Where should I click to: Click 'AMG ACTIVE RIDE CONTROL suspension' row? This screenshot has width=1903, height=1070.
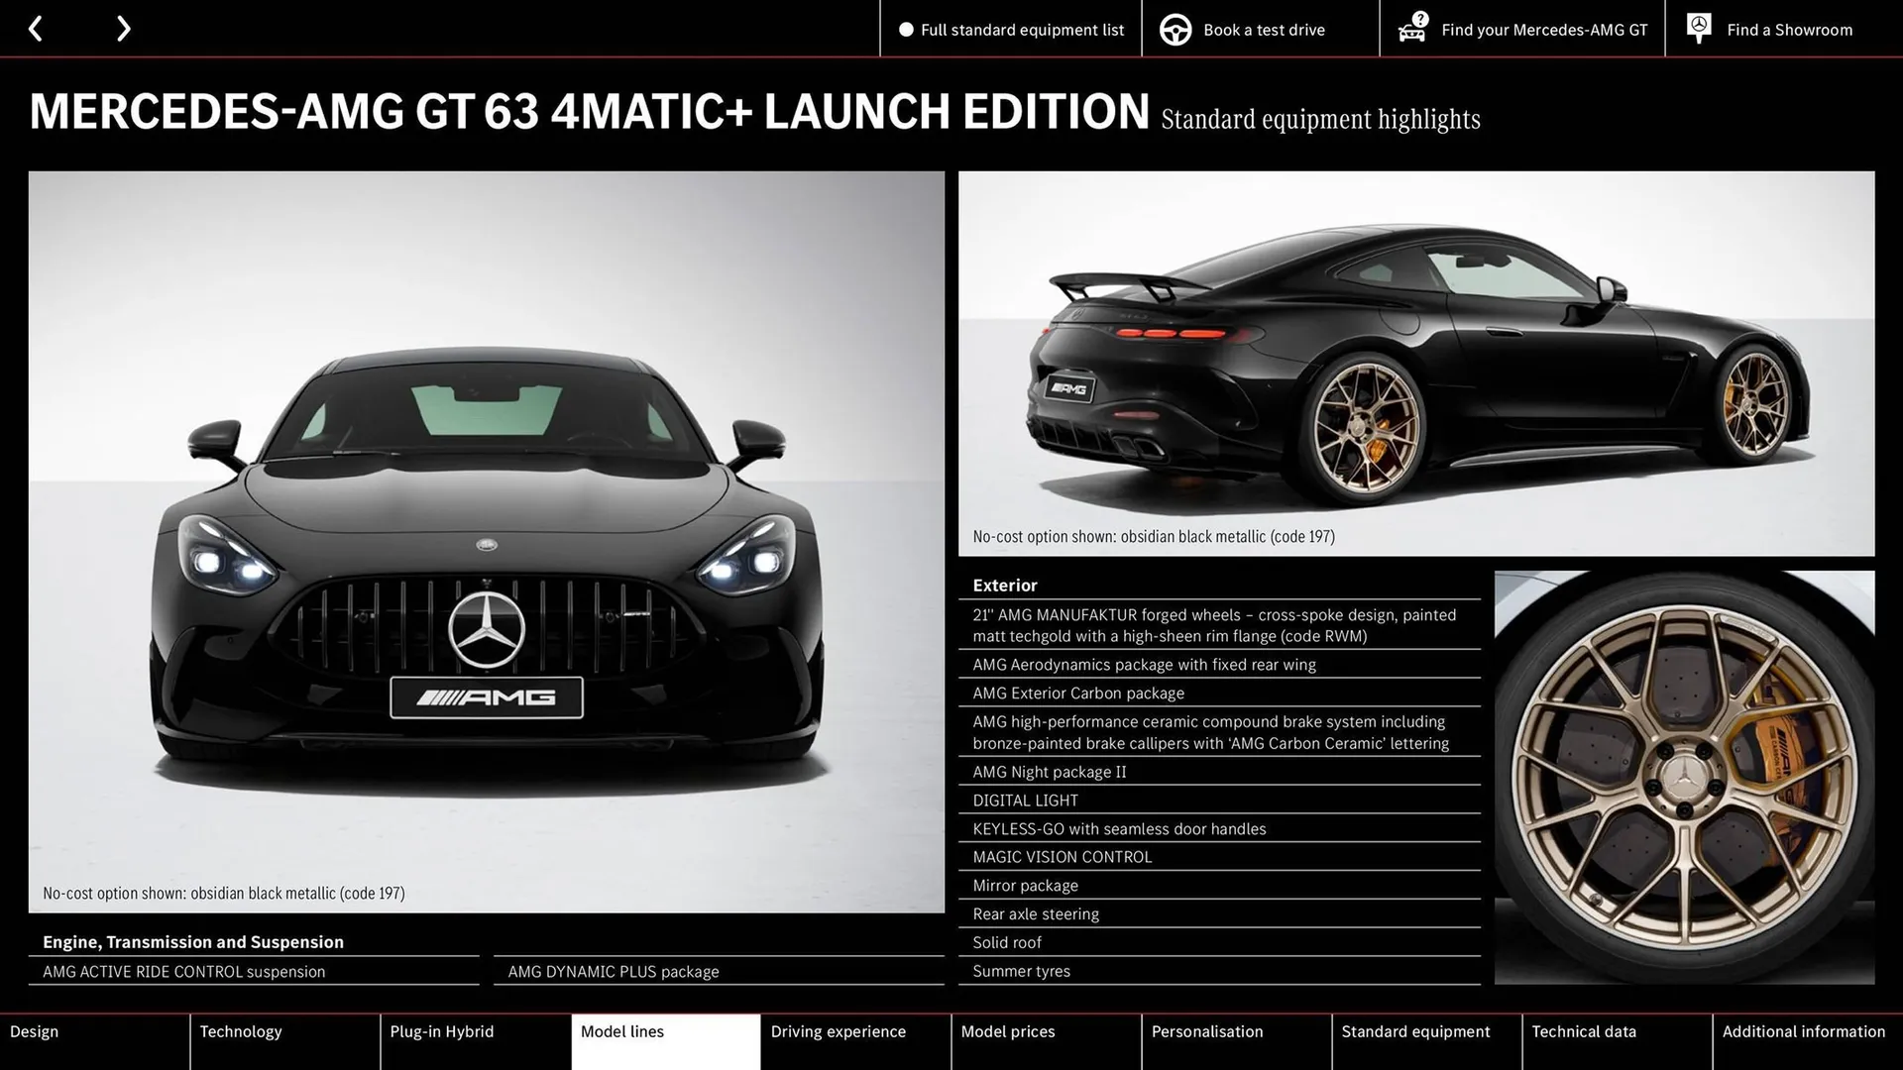[x=254, y=971]
